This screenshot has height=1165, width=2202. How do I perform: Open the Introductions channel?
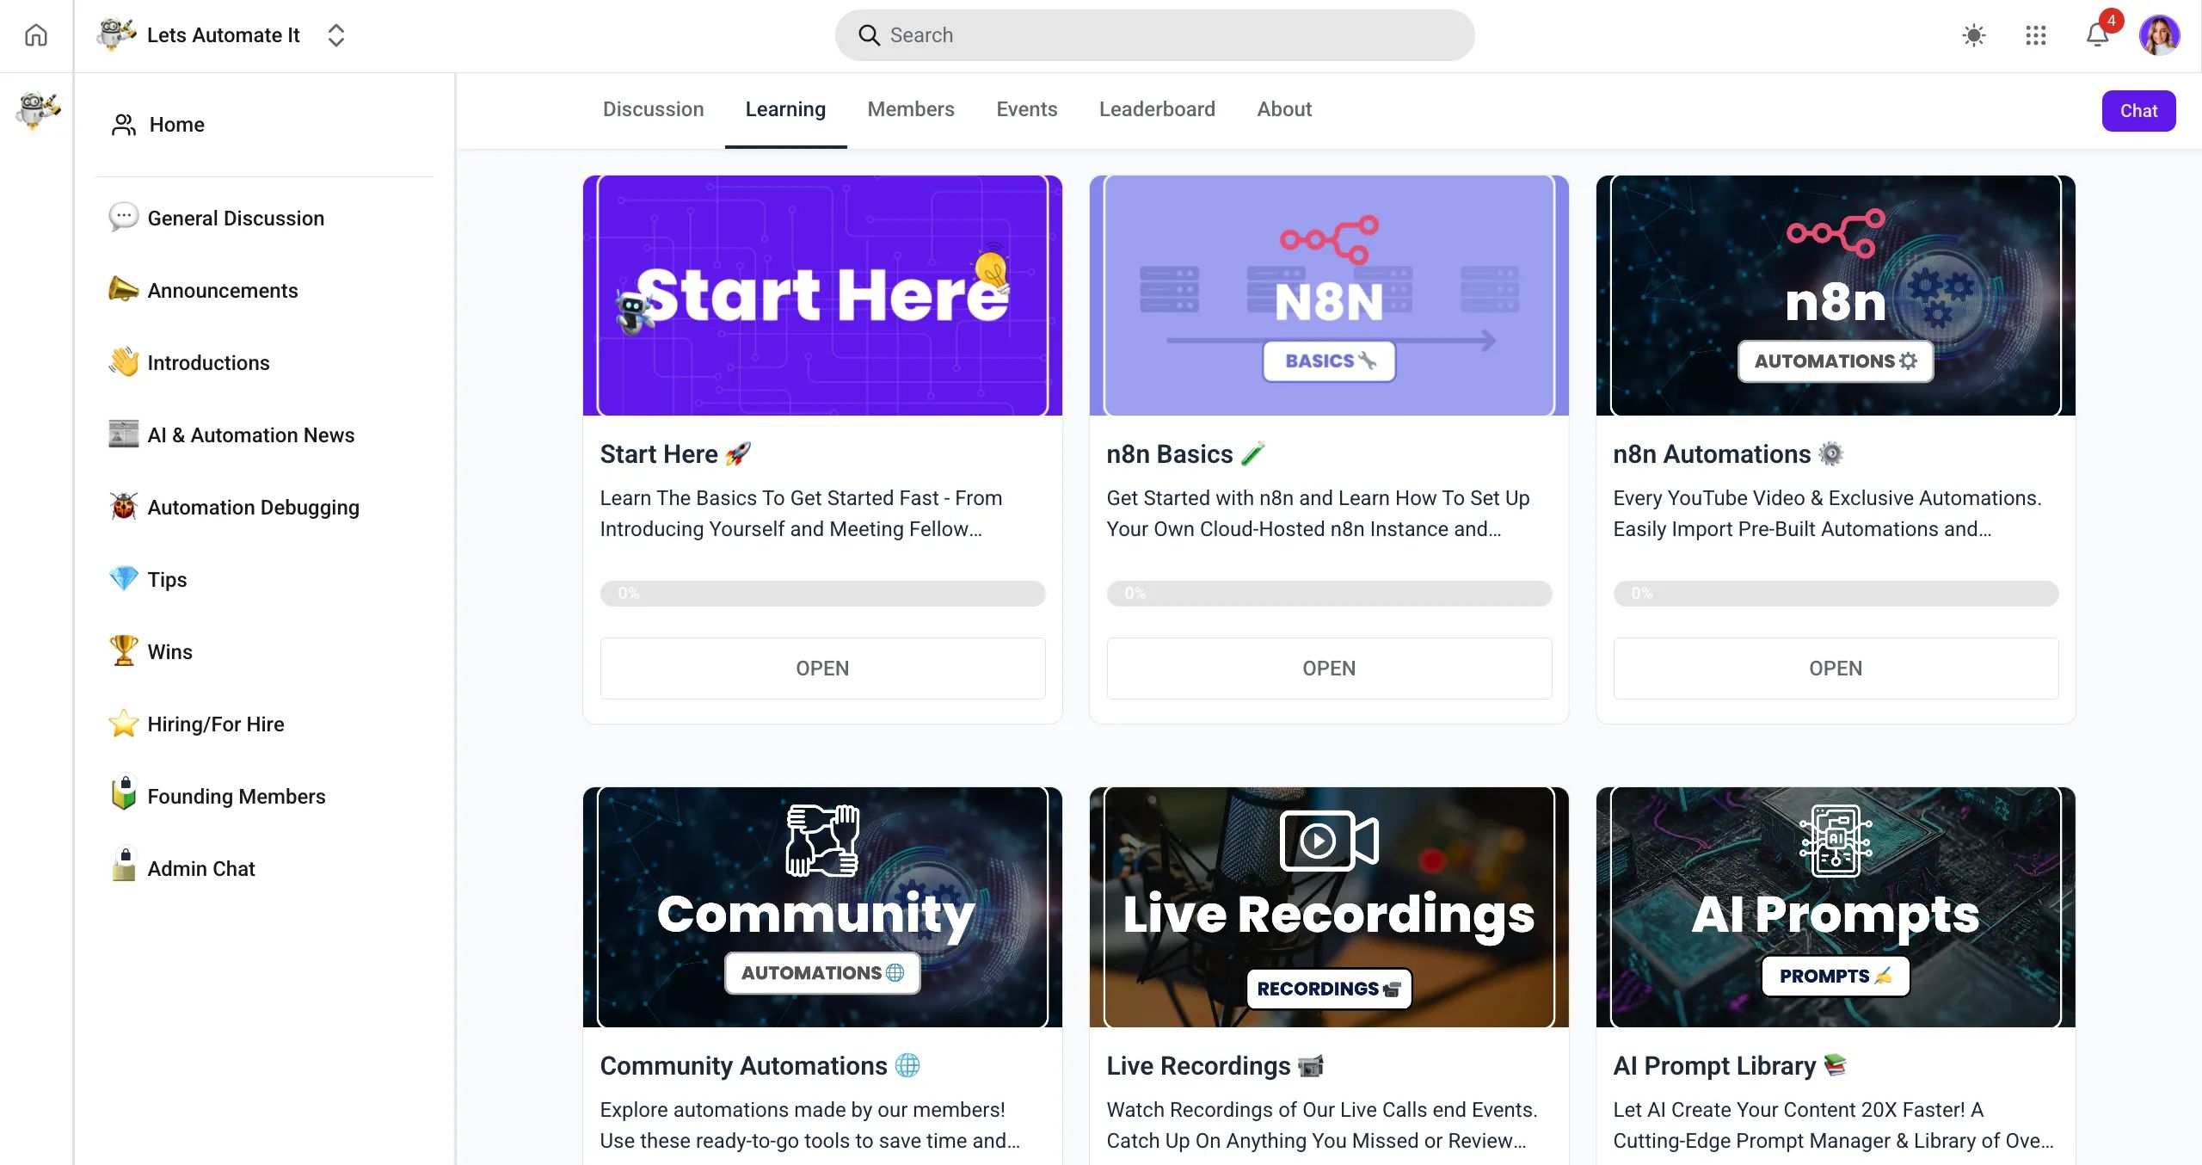coord(209,363)
